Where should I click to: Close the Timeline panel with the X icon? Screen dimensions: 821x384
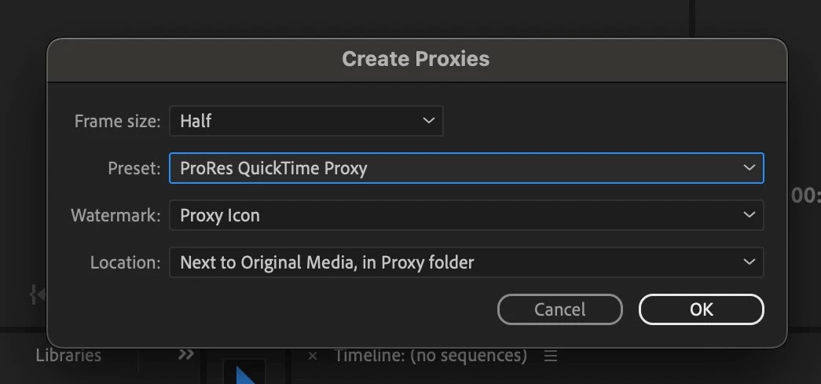tap(313, 357)
